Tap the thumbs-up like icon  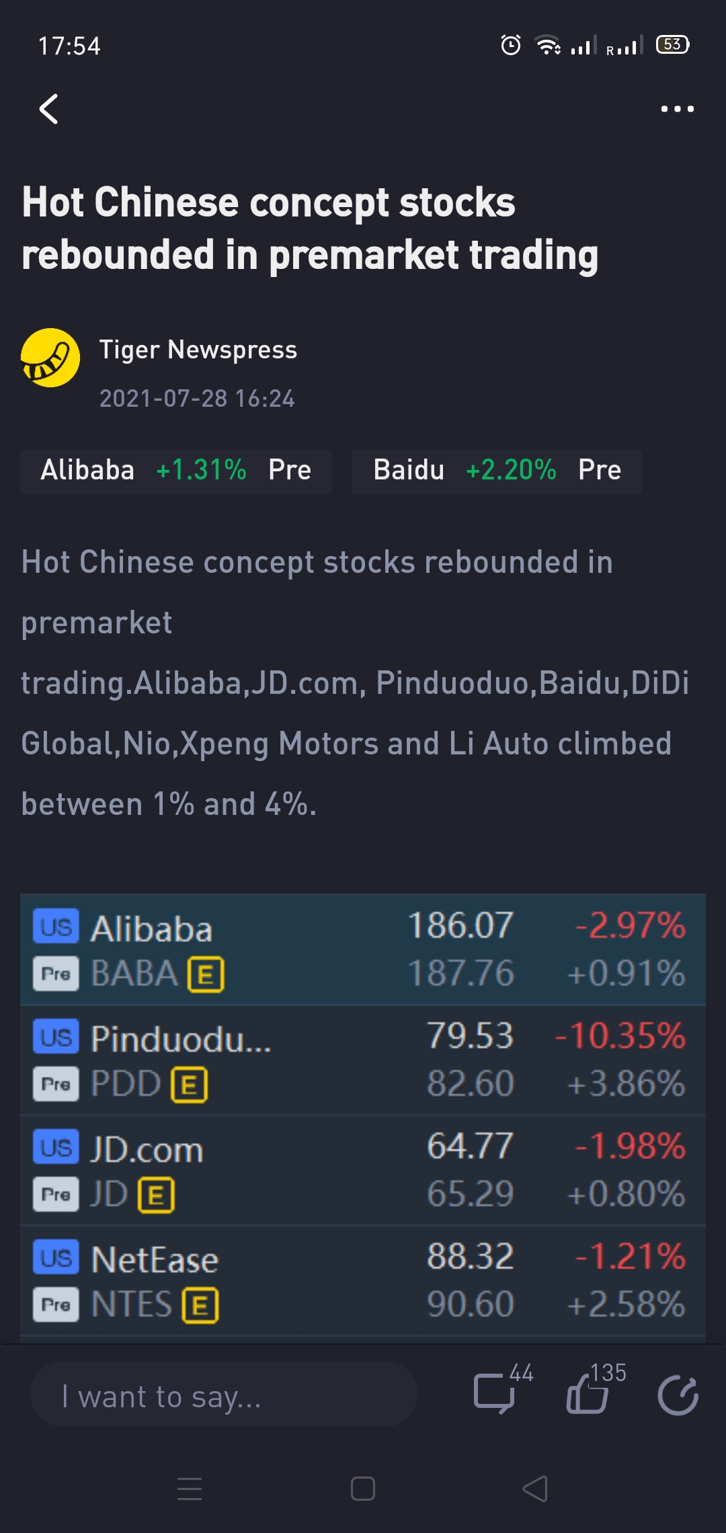pyautogui.click(x=588, y=1394)
